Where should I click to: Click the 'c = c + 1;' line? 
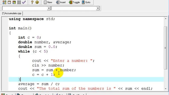(x=43, y=75)
